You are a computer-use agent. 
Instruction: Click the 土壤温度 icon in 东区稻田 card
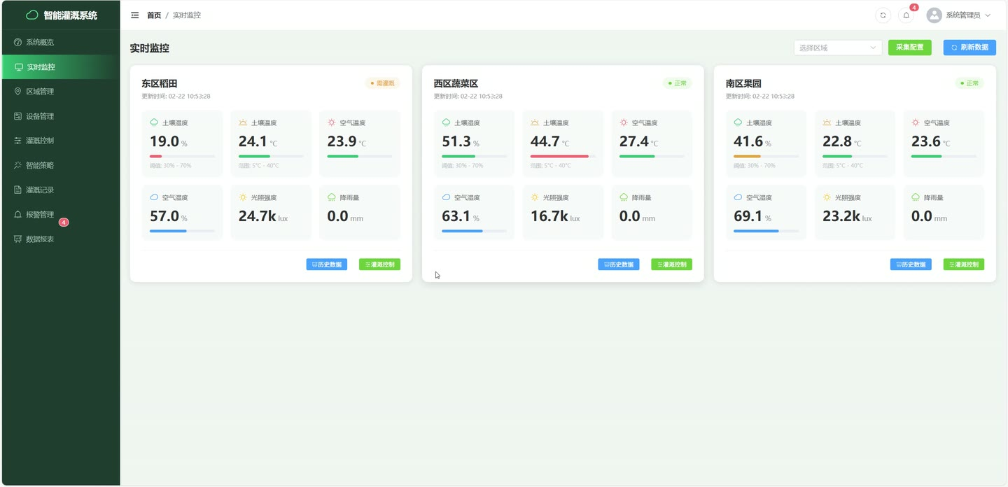click(x=243, y=122)
